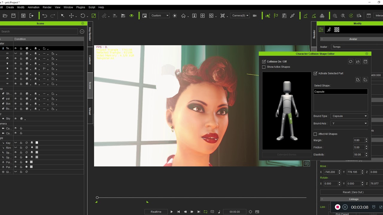
Task: Toggle visibility eye for Rim light row
Action: pos(16,148)
